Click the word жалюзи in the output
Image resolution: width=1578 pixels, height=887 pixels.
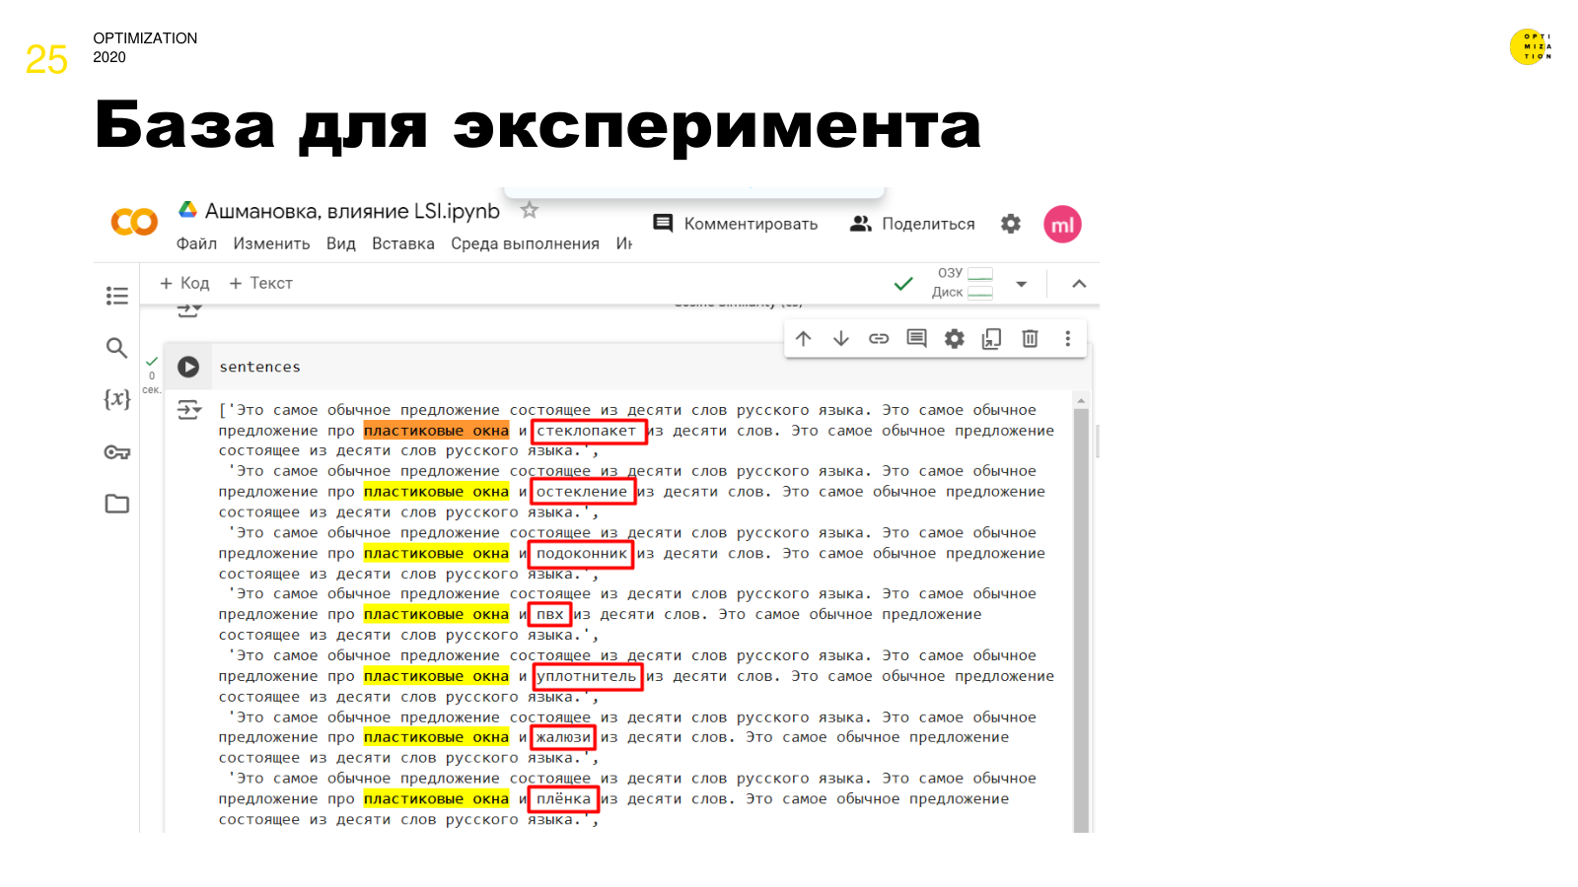(564, 737)
